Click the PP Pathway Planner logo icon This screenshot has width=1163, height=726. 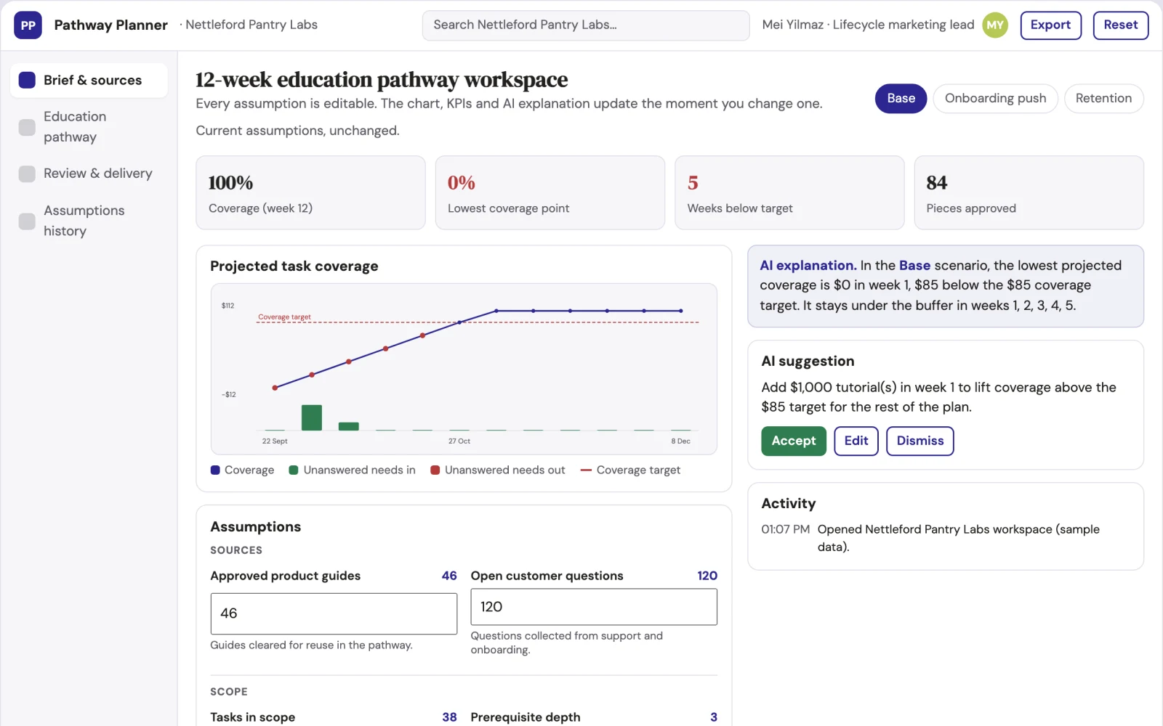click(x=28, y=25)
